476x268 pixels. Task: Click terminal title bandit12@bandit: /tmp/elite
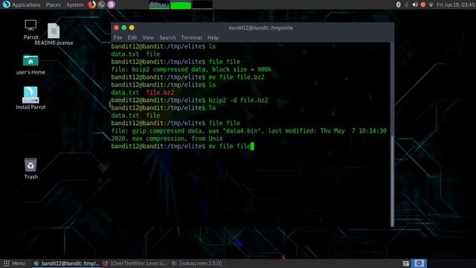click(x=261, y=28)
